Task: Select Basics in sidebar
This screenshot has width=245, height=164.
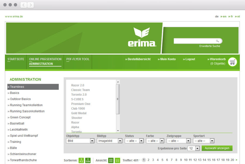Action: click(13, 93)
